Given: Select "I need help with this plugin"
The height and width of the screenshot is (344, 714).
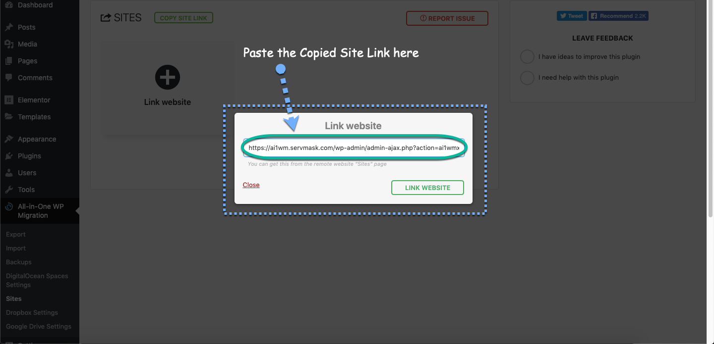Looking at the screenshot, I should (x=527, y=78).
